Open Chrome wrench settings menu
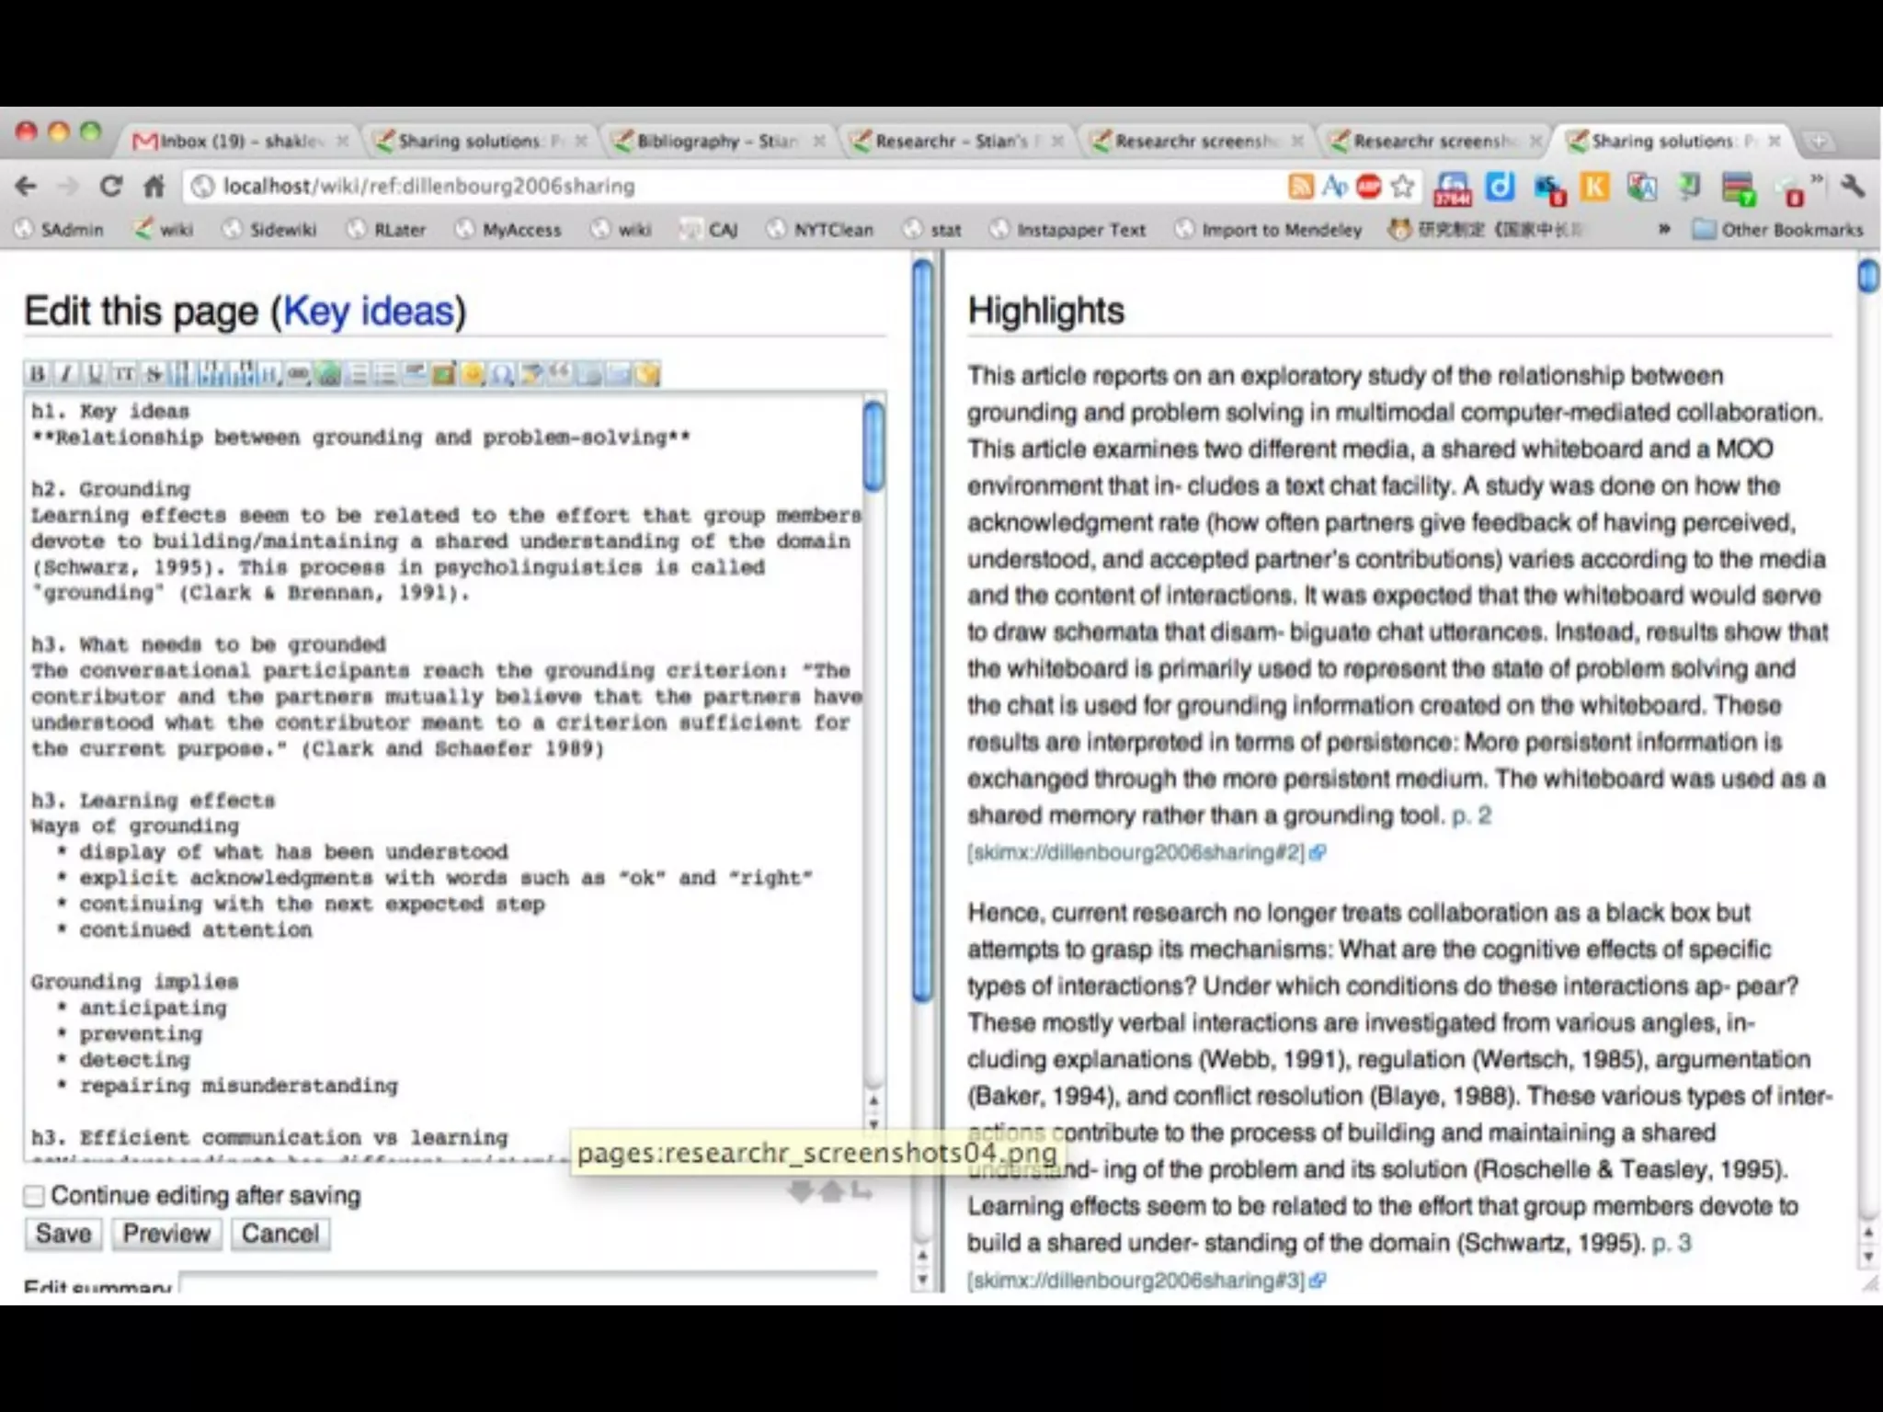Image resolution: width=1883 pixels, height=1412 pixels. (1853, 187)
